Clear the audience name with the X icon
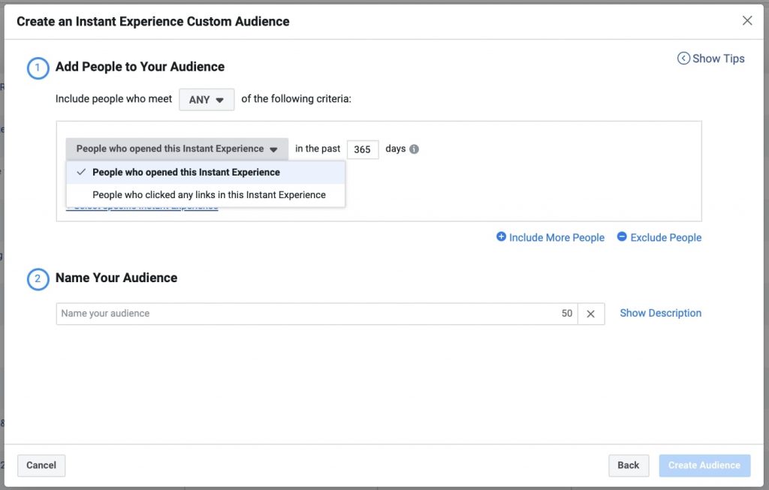Viewport: 769px width, 490px height. coord(591,314)
